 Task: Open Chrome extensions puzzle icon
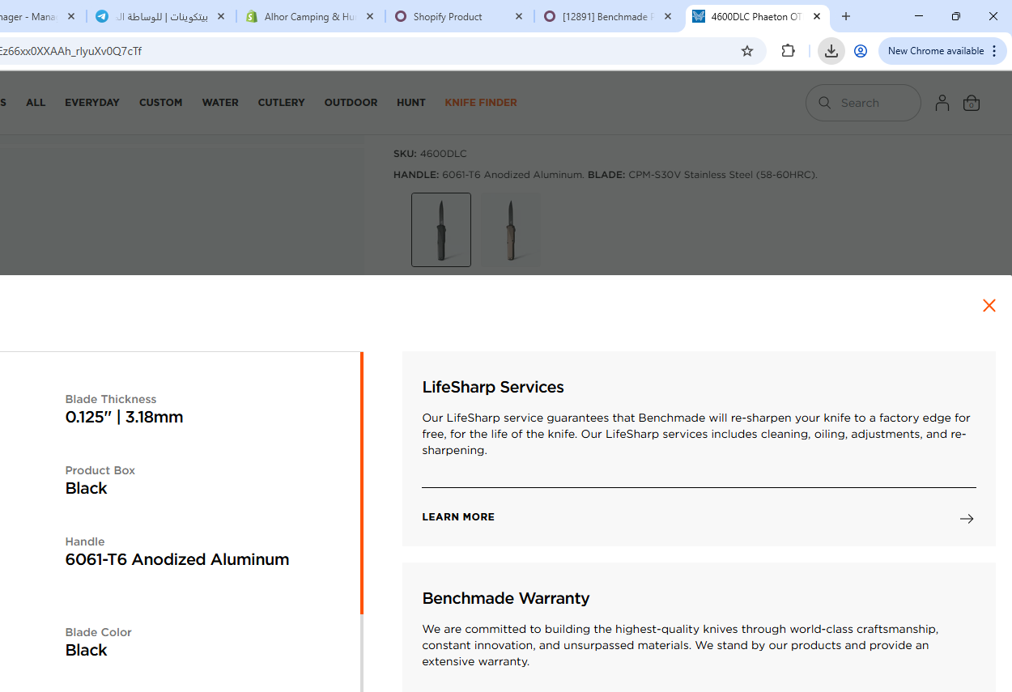tap(788, 51)
